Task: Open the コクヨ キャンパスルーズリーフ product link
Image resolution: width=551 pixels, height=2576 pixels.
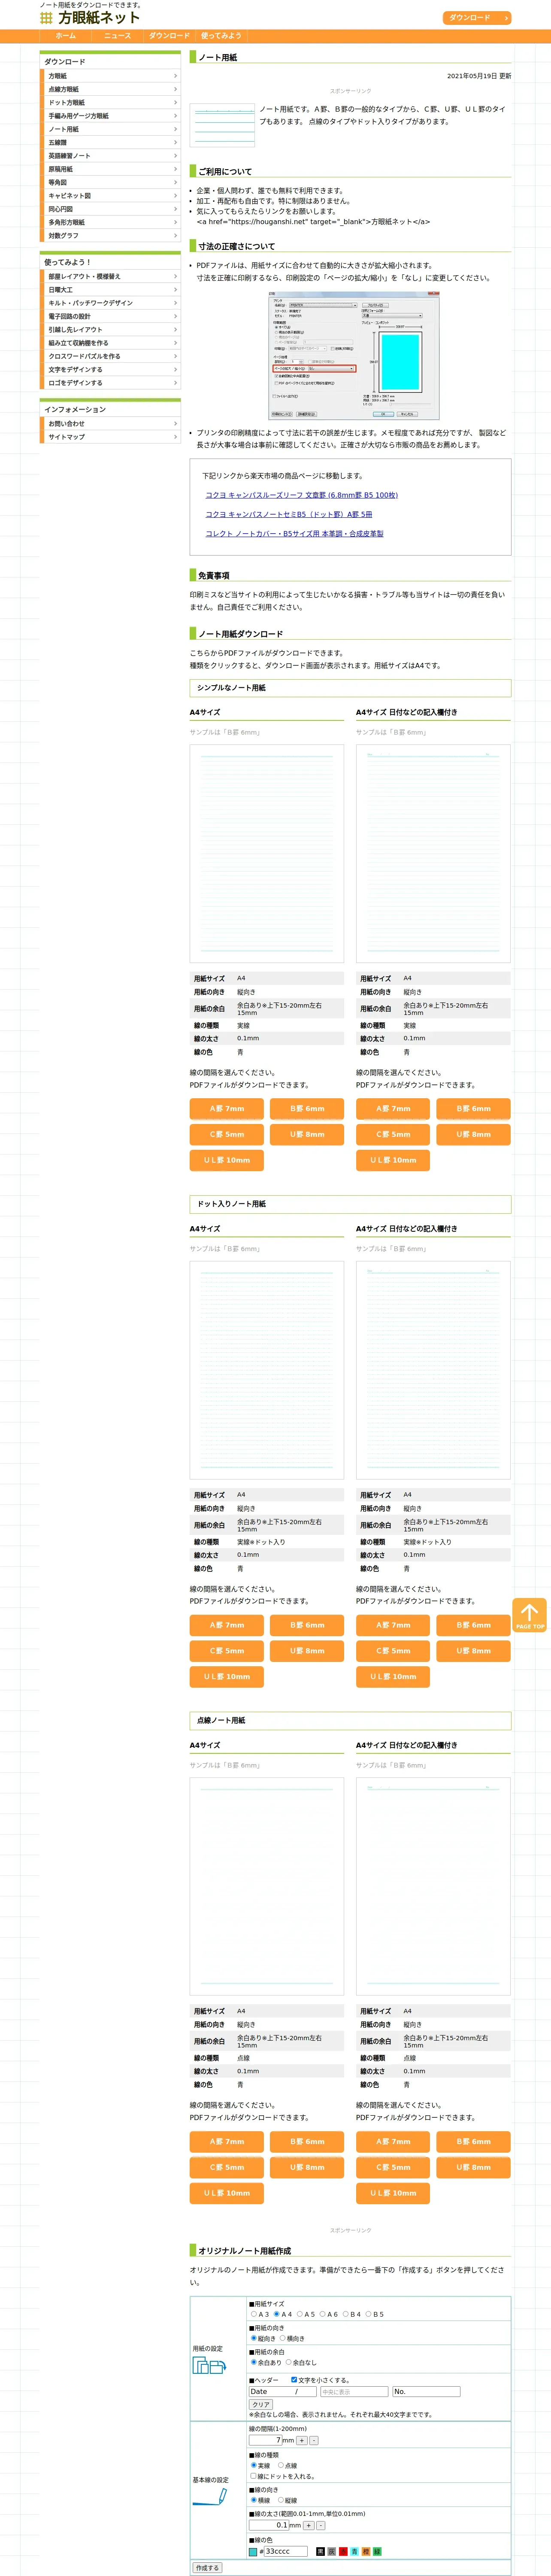Action: [302, 495]
